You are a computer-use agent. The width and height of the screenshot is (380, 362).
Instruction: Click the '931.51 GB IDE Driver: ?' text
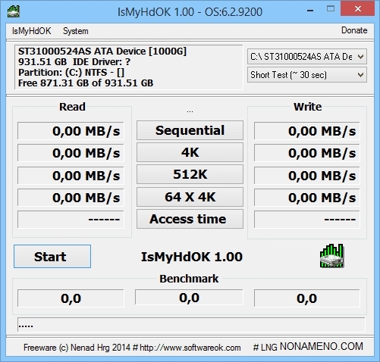point(74,62)
